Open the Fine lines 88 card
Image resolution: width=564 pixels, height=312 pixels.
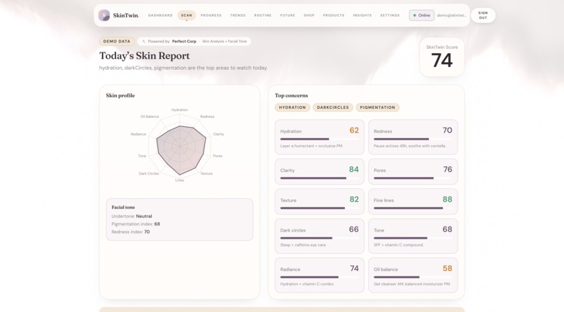tap(413, 202)
